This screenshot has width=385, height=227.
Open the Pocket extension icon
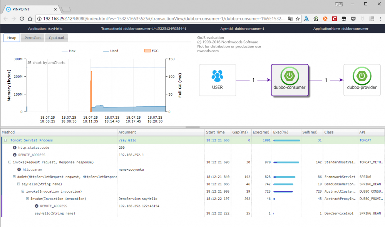pos(353,18)
